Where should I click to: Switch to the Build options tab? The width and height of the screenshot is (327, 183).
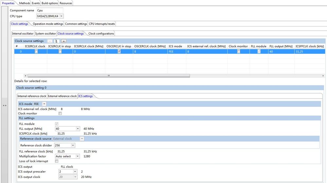[x=50, y=3]
